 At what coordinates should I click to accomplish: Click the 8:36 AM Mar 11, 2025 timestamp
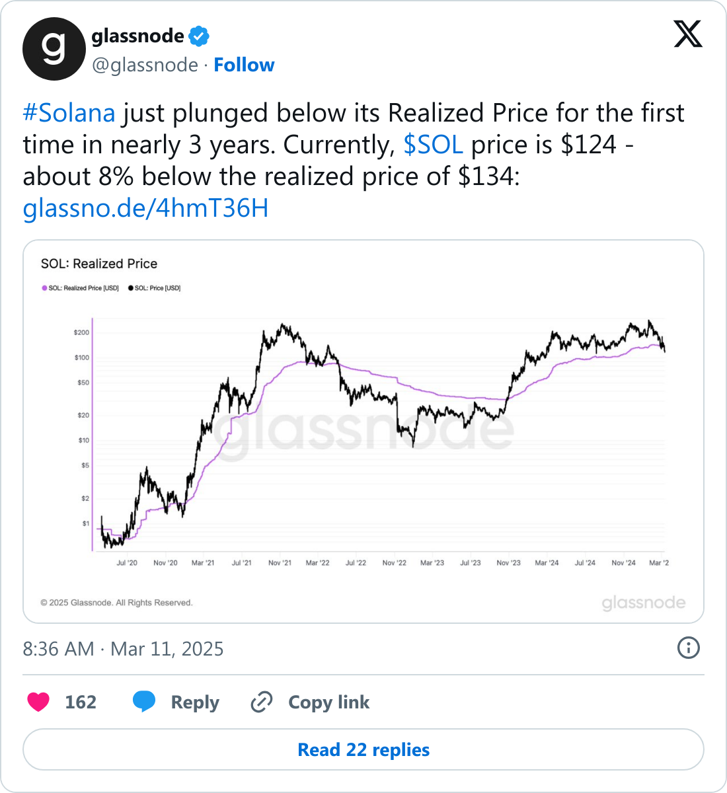tap(123, 649)
